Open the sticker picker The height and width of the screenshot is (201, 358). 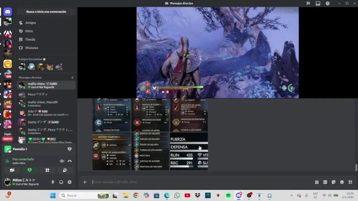pyautogui.click(x=333, y=182)
